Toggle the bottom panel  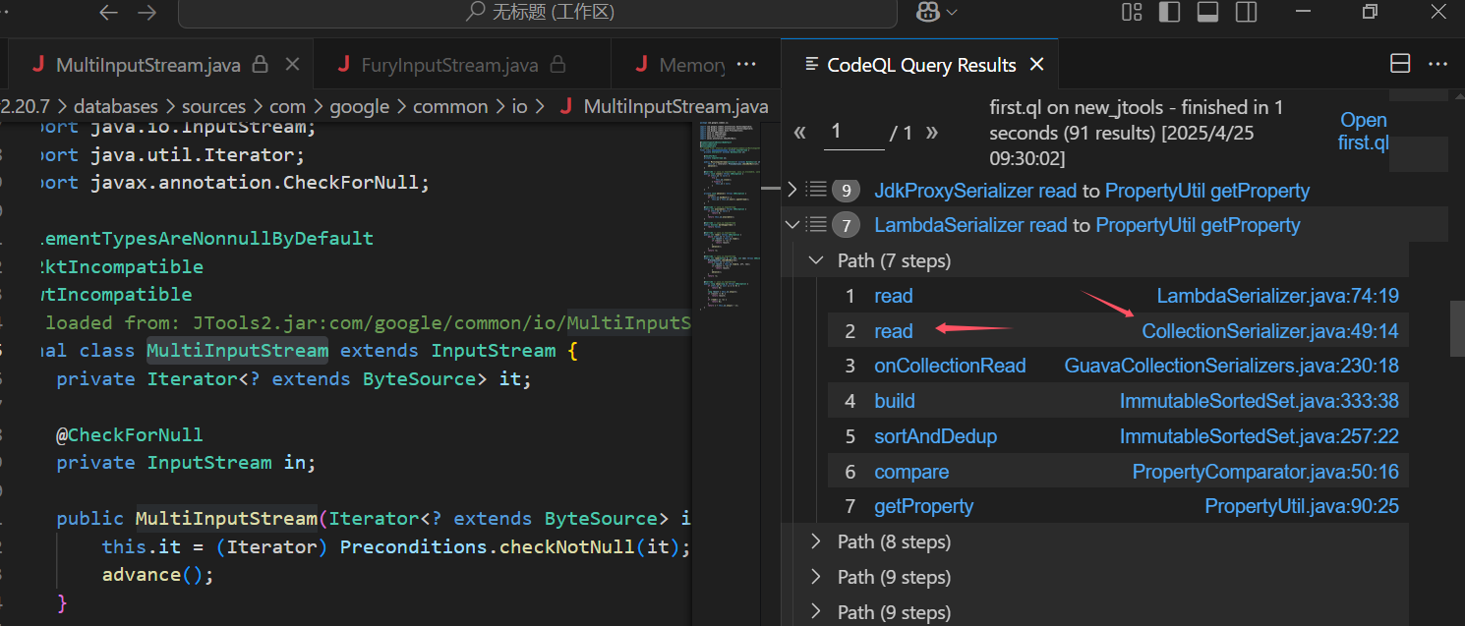coord(1207,12)
